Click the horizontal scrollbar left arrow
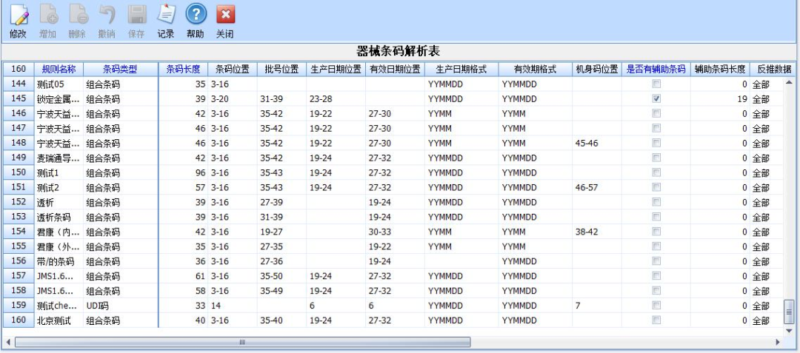 pos(8,342)
